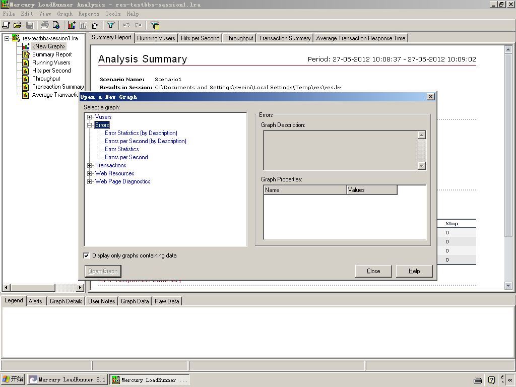Click the Help button in dialog
The height and width of the screenshot is (387, 516).
click(x=414, y=271)
